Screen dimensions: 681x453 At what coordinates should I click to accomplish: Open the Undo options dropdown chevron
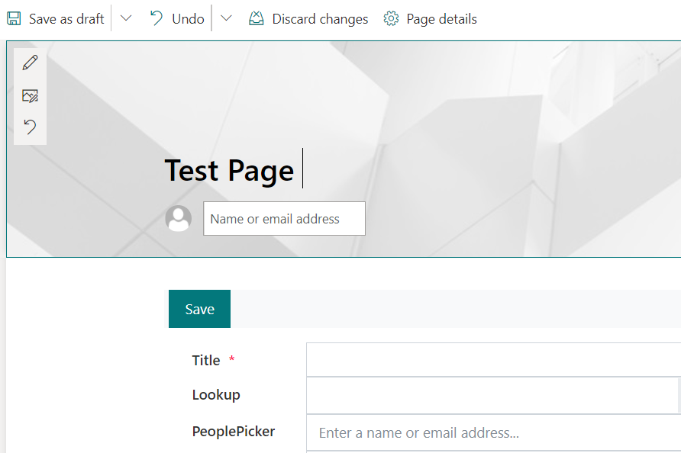[x=226, y=19]
